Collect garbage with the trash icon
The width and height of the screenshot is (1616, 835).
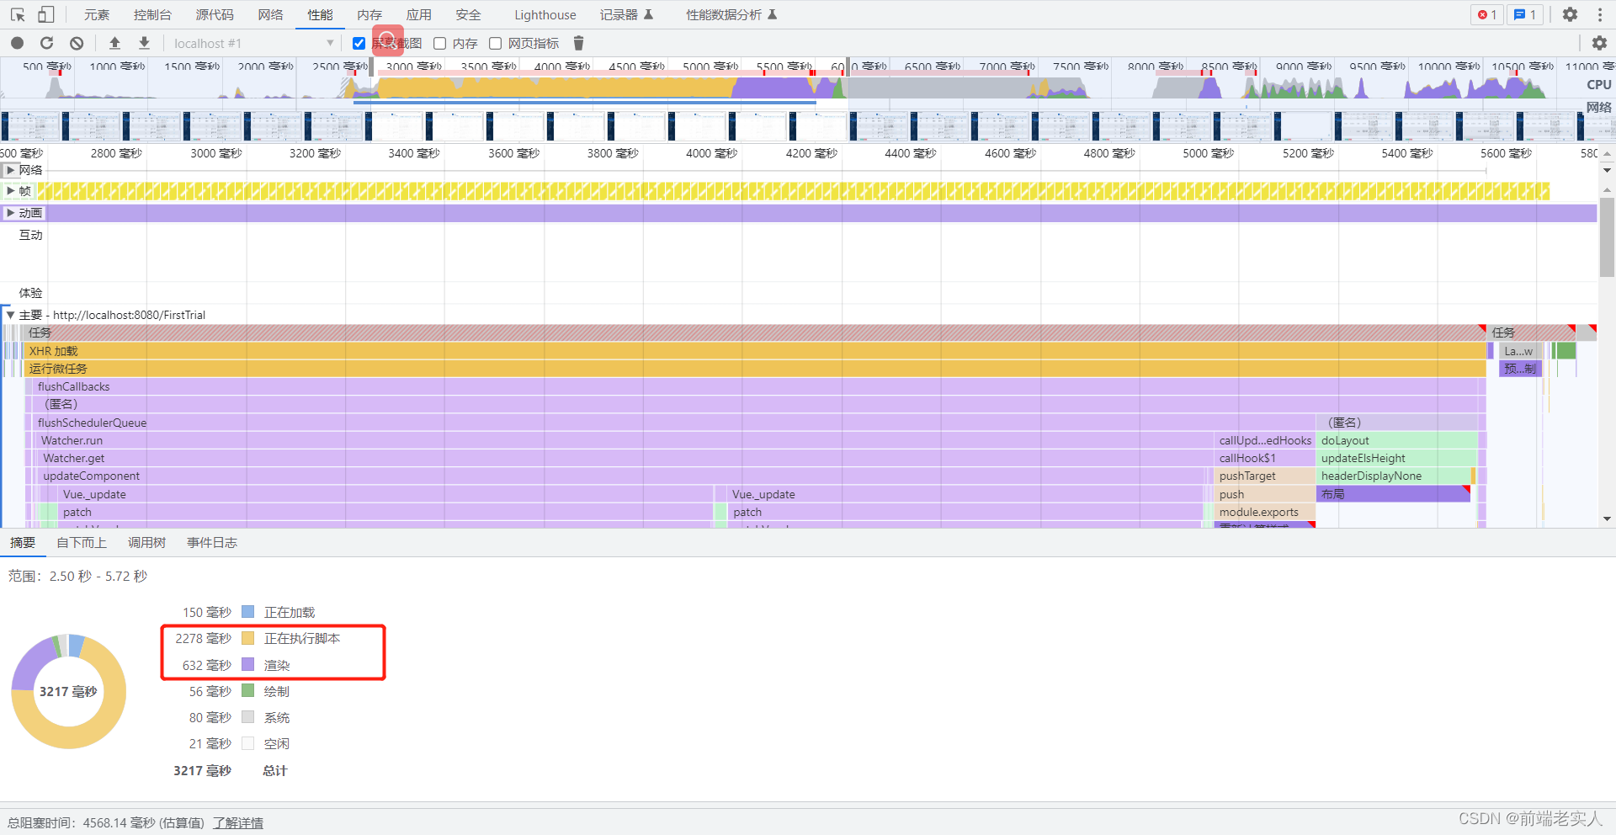point(578,43)
